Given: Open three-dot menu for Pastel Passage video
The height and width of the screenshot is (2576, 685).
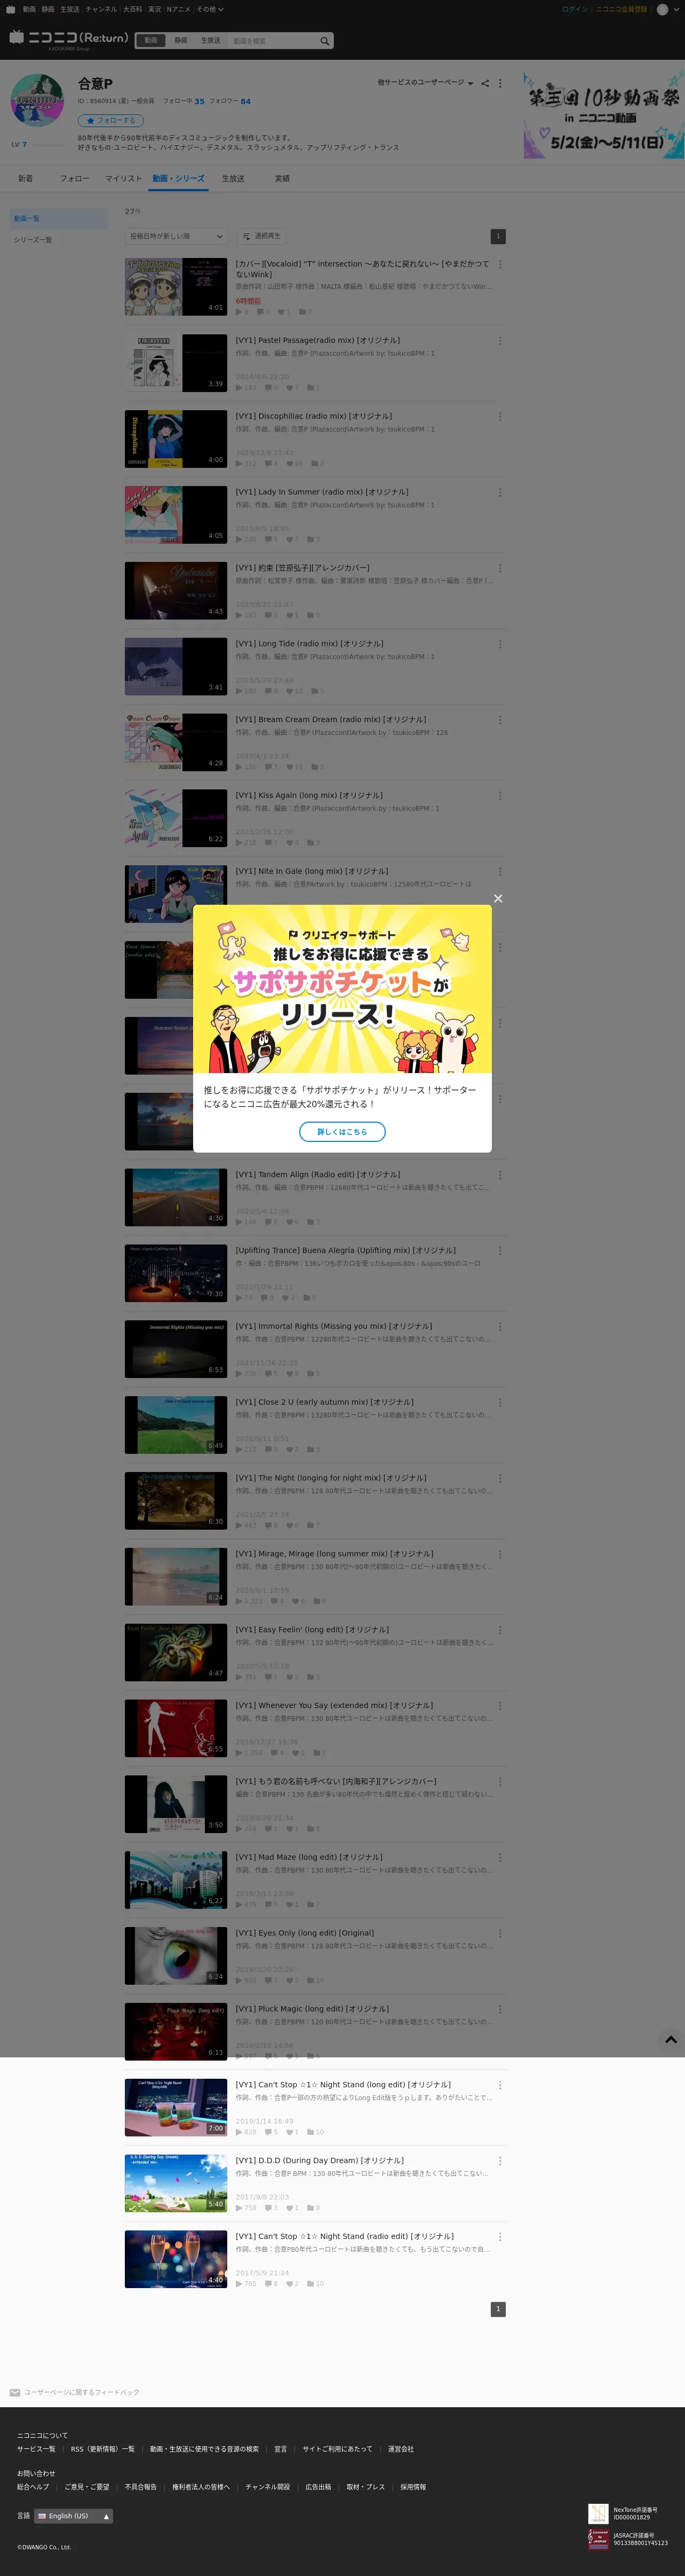Looking at the screenshot, I should click(500, 341).
